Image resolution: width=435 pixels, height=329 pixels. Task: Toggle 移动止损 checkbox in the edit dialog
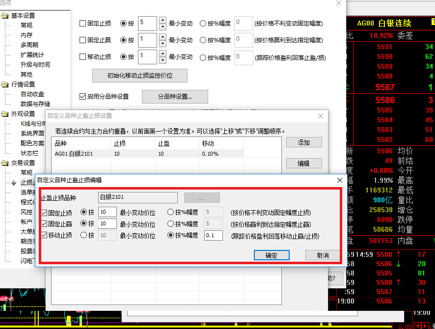click(x=44, y=235)
